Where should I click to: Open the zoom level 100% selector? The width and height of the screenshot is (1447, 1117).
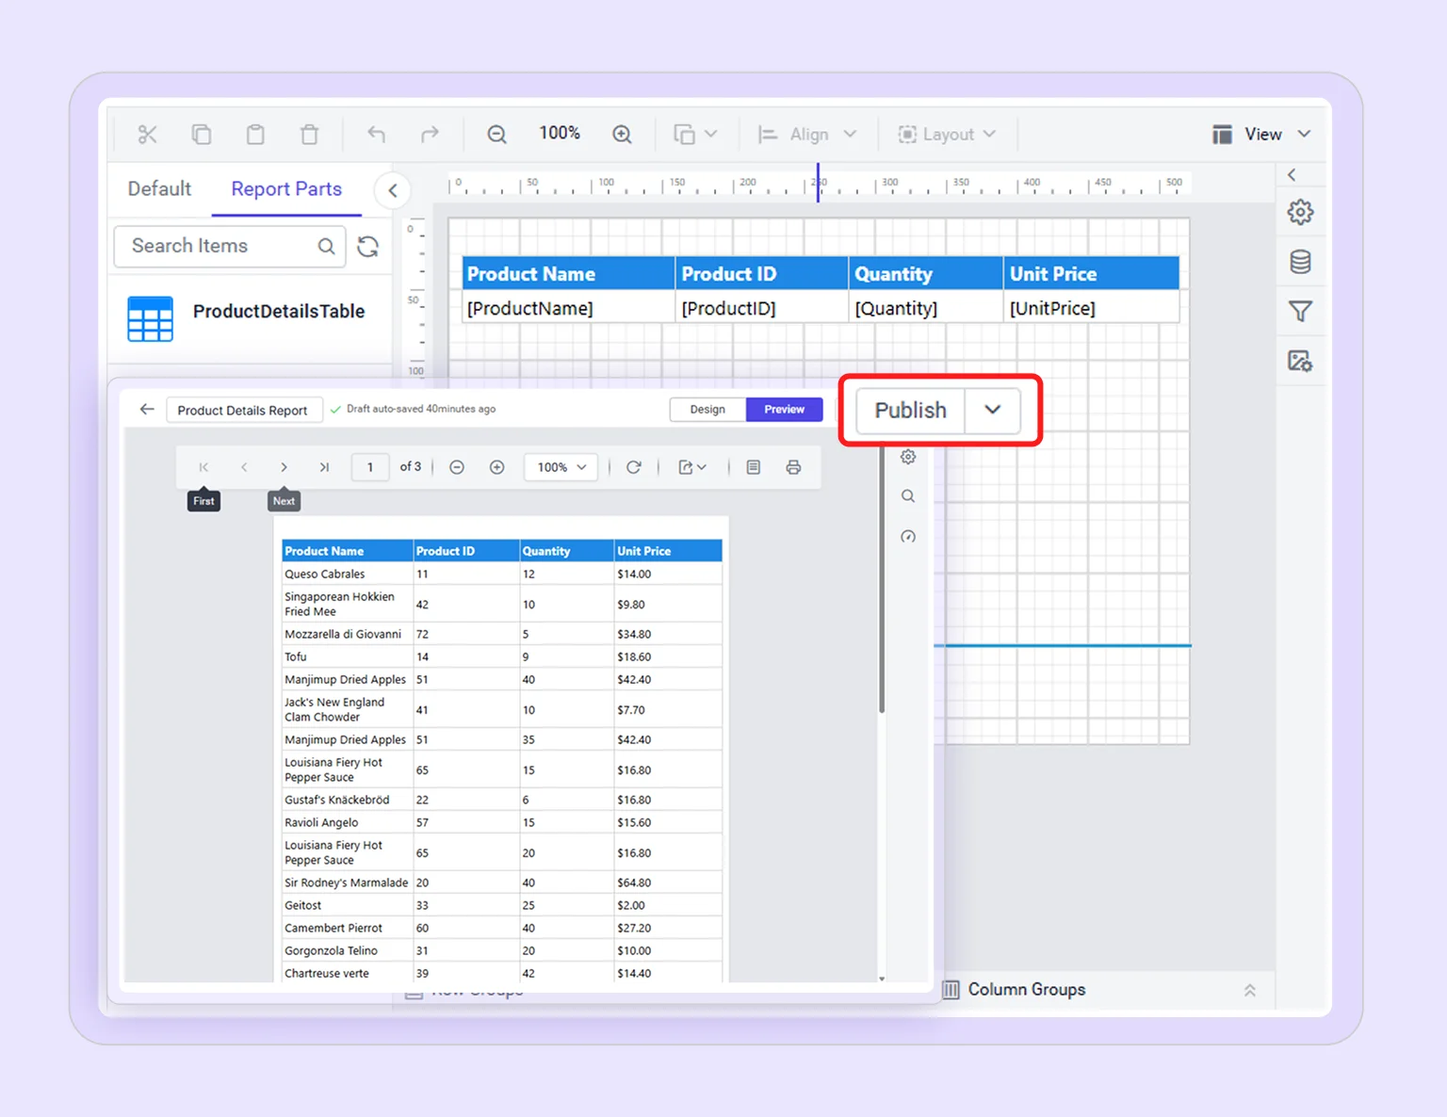(560, 466)
